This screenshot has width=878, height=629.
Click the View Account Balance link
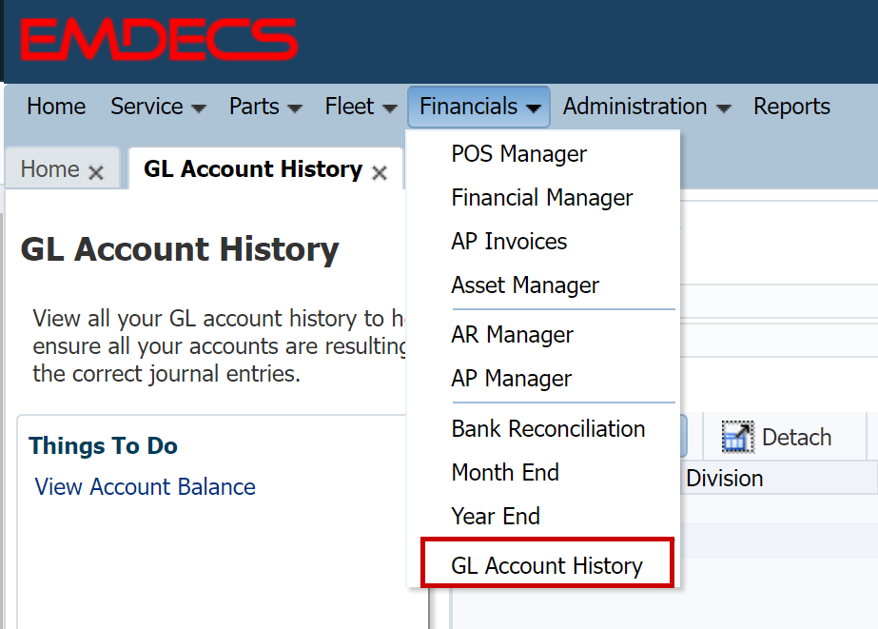[x=146, y=487]
